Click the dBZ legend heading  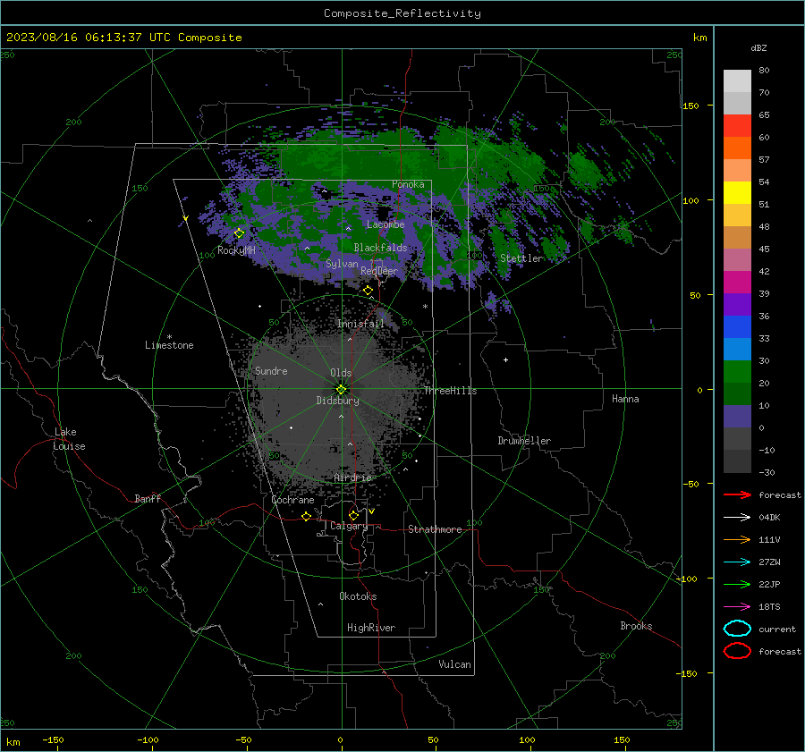758,47
